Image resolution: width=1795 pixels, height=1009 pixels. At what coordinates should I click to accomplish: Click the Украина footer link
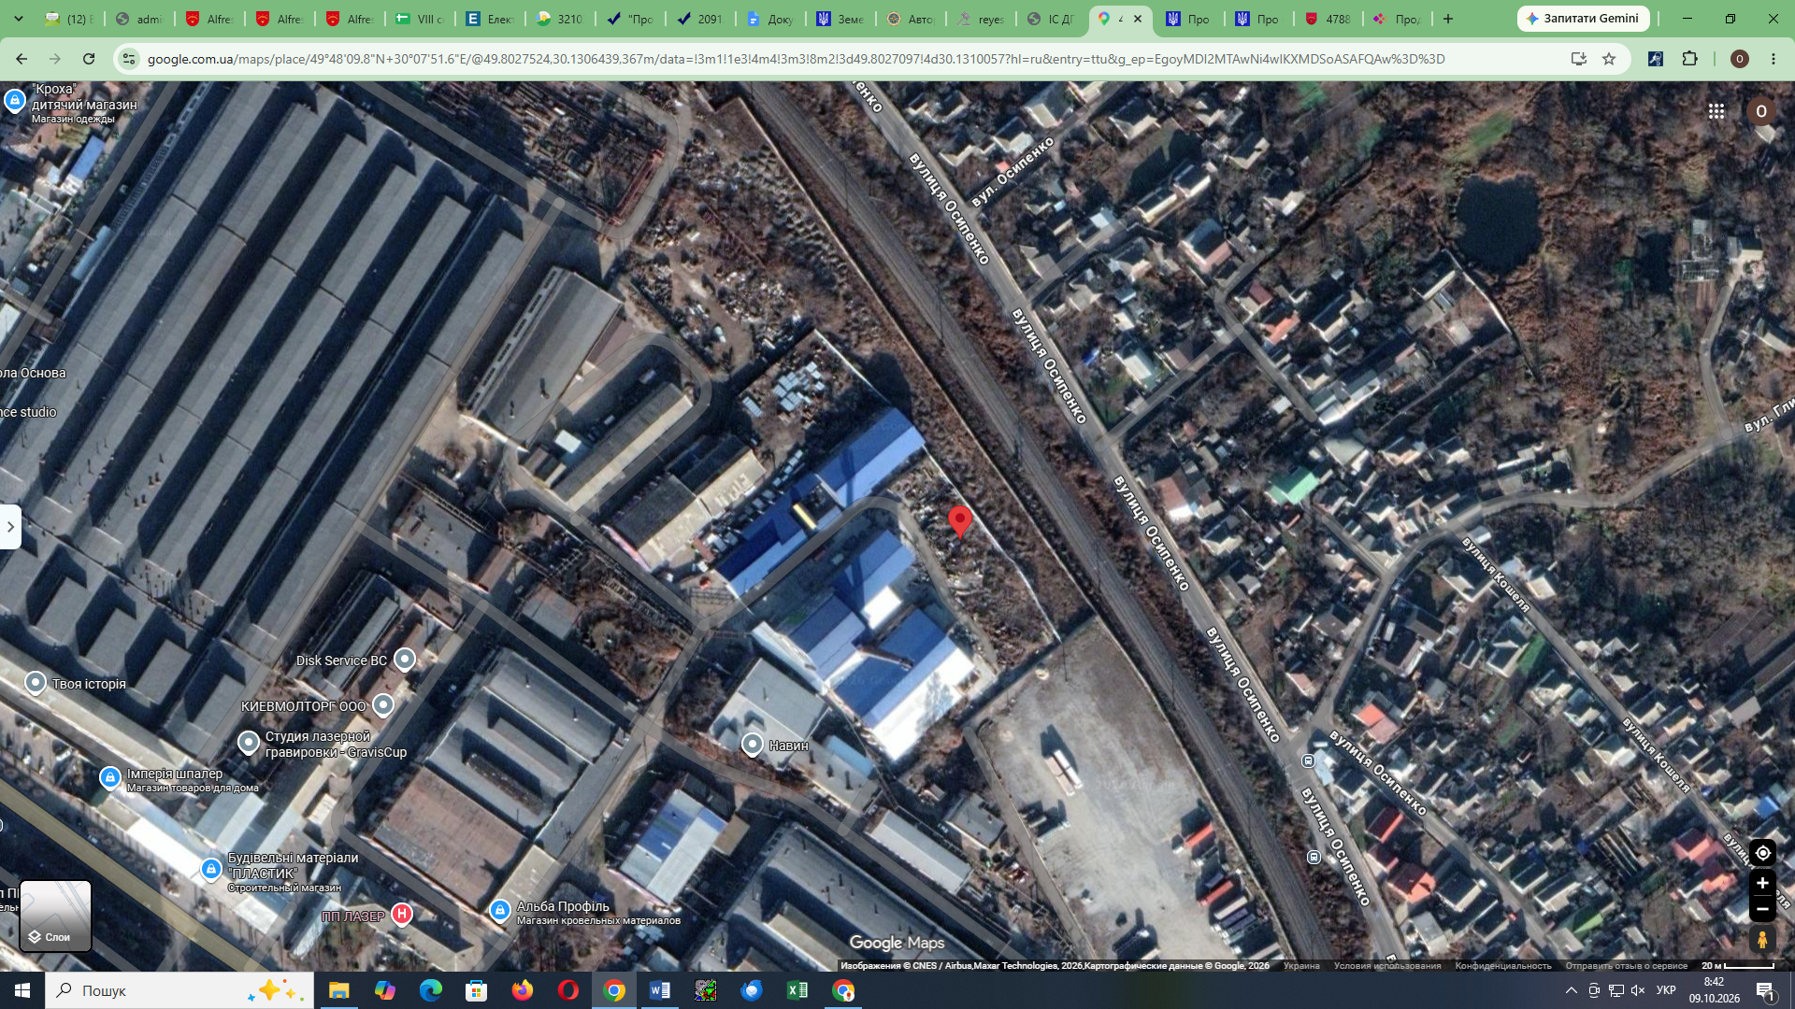tap(1301, 966)
